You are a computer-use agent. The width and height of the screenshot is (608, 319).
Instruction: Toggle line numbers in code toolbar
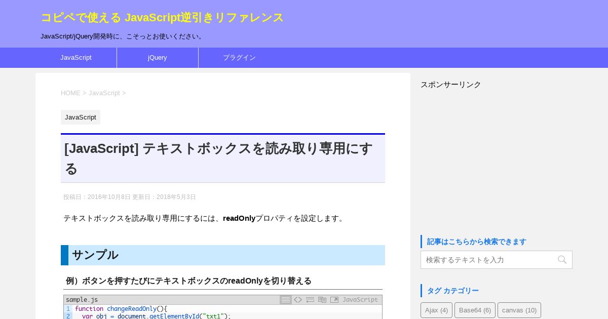286,300
